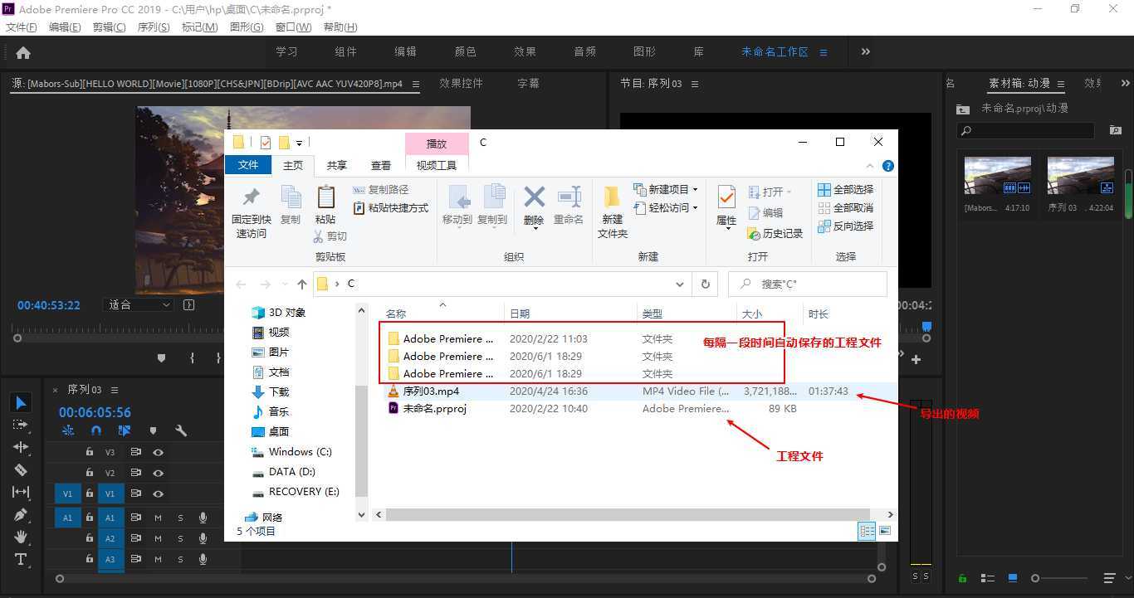Select the Pen tool
The height and width of the screenshot is (598, 1134).
[x=22, y=514]
